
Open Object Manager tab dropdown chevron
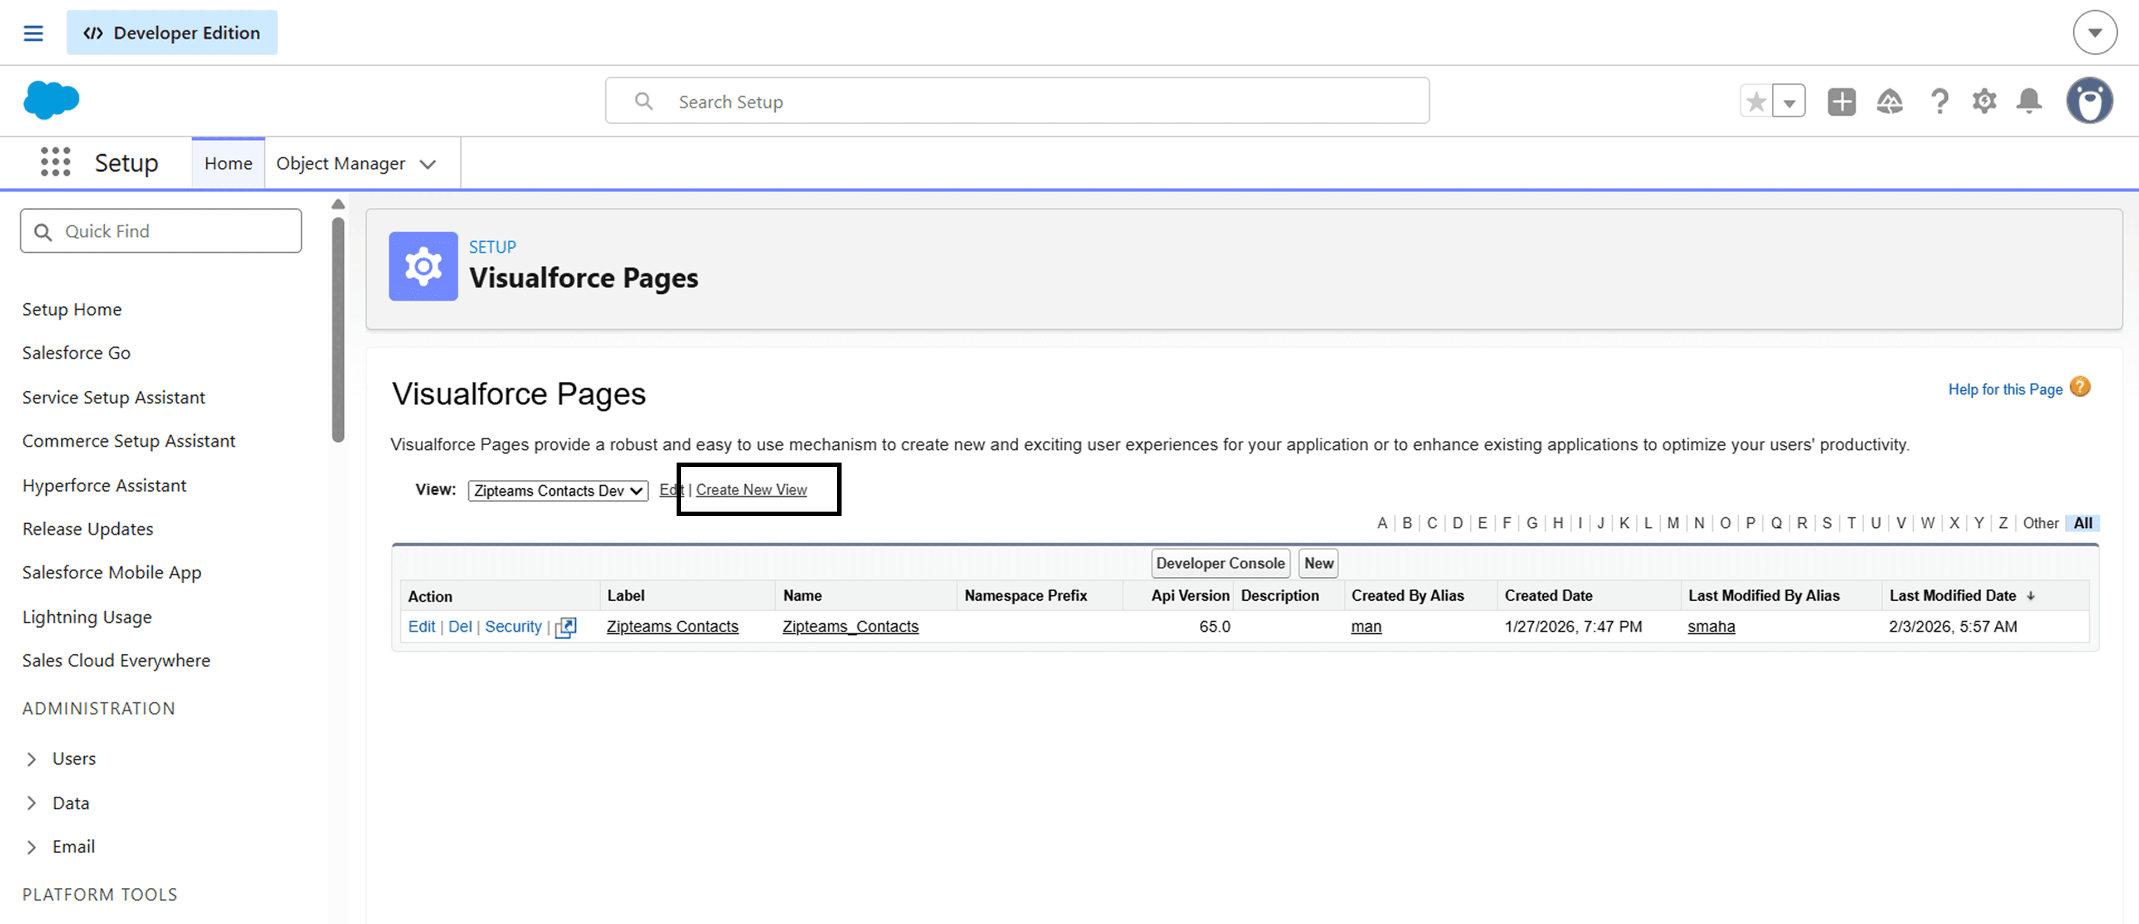tap(427, 163)
